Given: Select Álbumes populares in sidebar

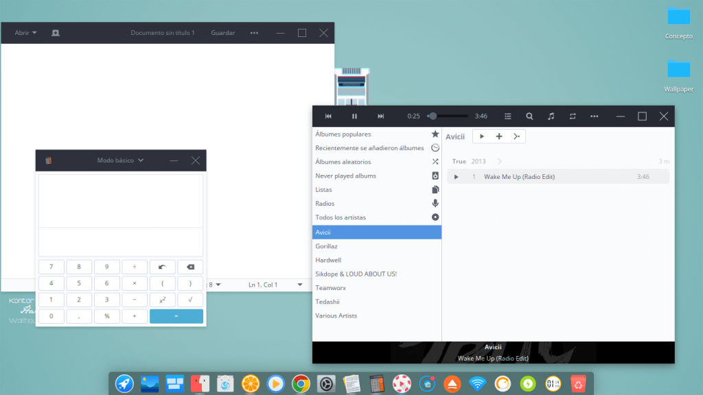Looking at the screenshot, I should coord(343,134).
